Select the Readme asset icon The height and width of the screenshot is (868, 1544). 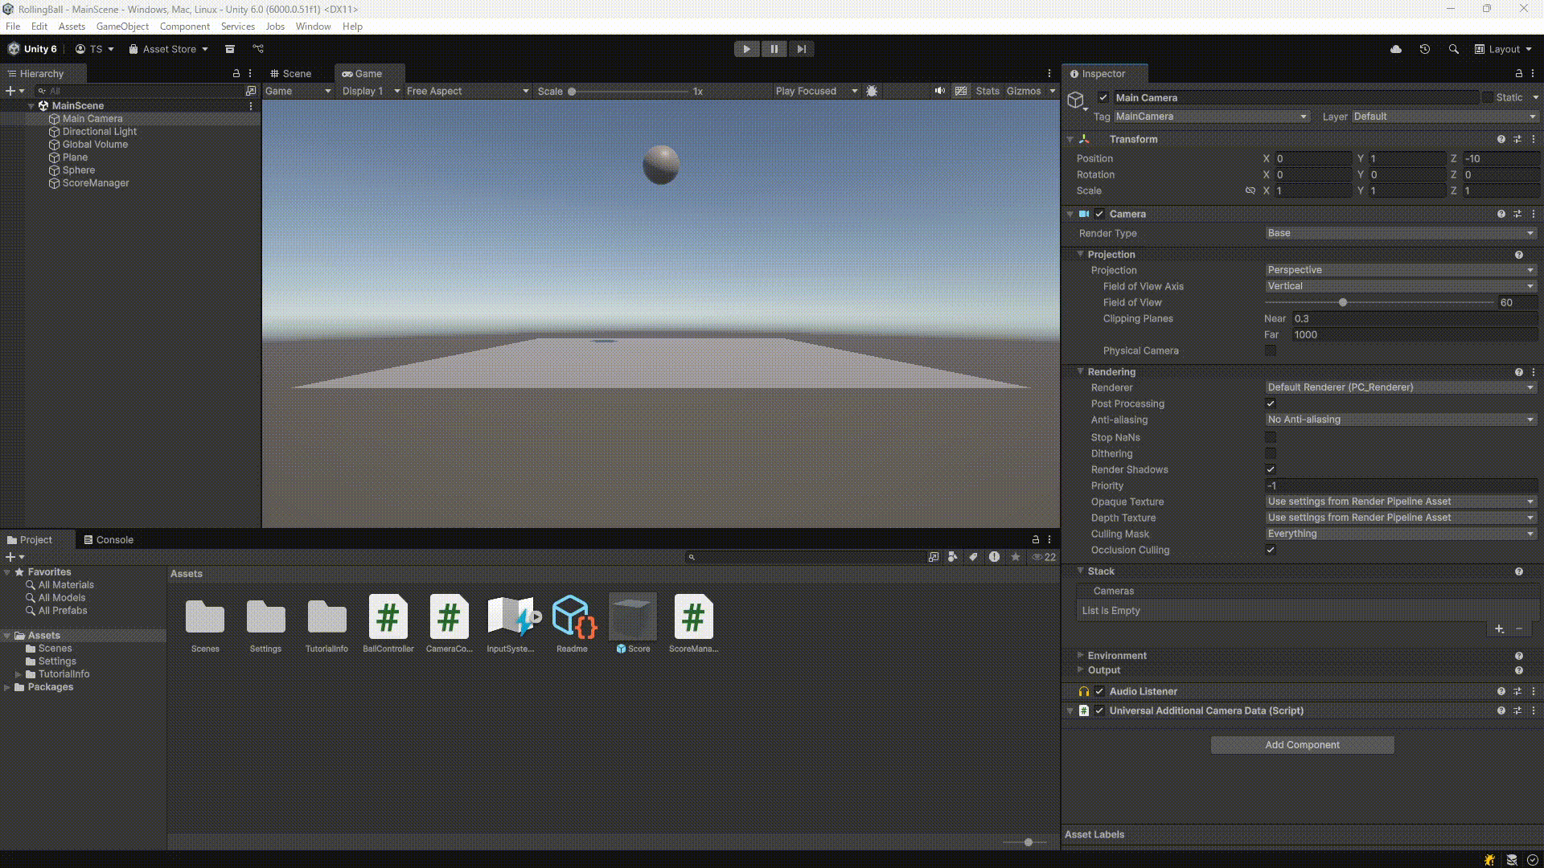pyautogui.click(x=572, y=617)
